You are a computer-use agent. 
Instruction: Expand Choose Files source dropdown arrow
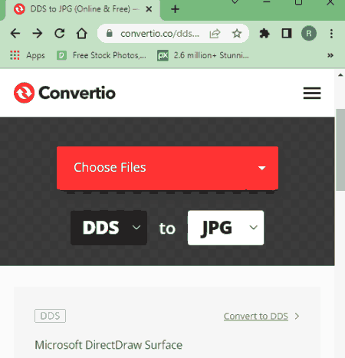262,168
